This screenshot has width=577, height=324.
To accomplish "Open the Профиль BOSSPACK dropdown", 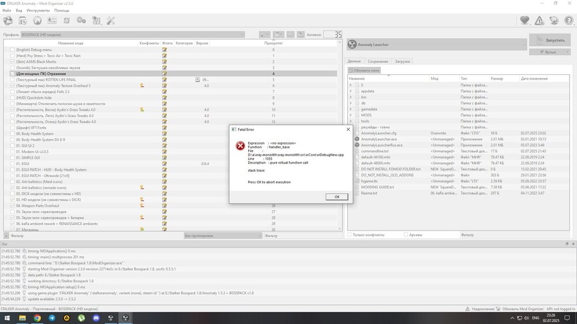I will [x=133, y=35].
